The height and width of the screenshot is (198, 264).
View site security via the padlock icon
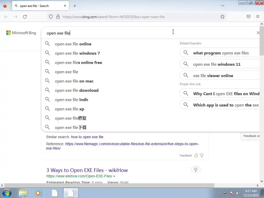[x=58, y=17]
